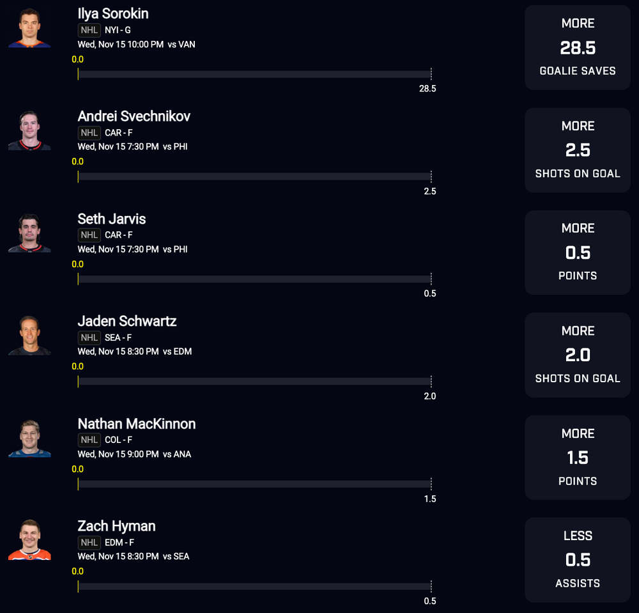639x613 pixels.
Task: Click Zach Hyman's player headshot
Action: click(29, 540)
